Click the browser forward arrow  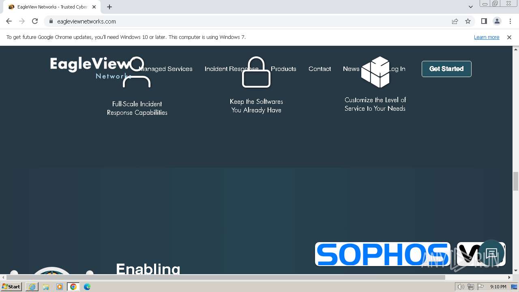pos(22,21)
